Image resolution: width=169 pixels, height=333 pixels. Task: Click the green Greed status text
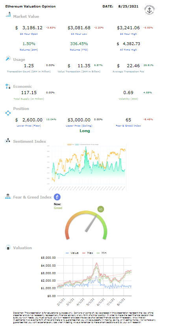point(58,208)
